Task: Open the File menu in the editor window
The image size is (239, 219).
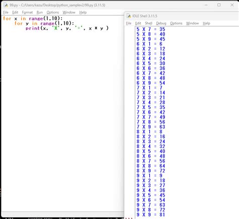Action: click(x=6, y=12)
